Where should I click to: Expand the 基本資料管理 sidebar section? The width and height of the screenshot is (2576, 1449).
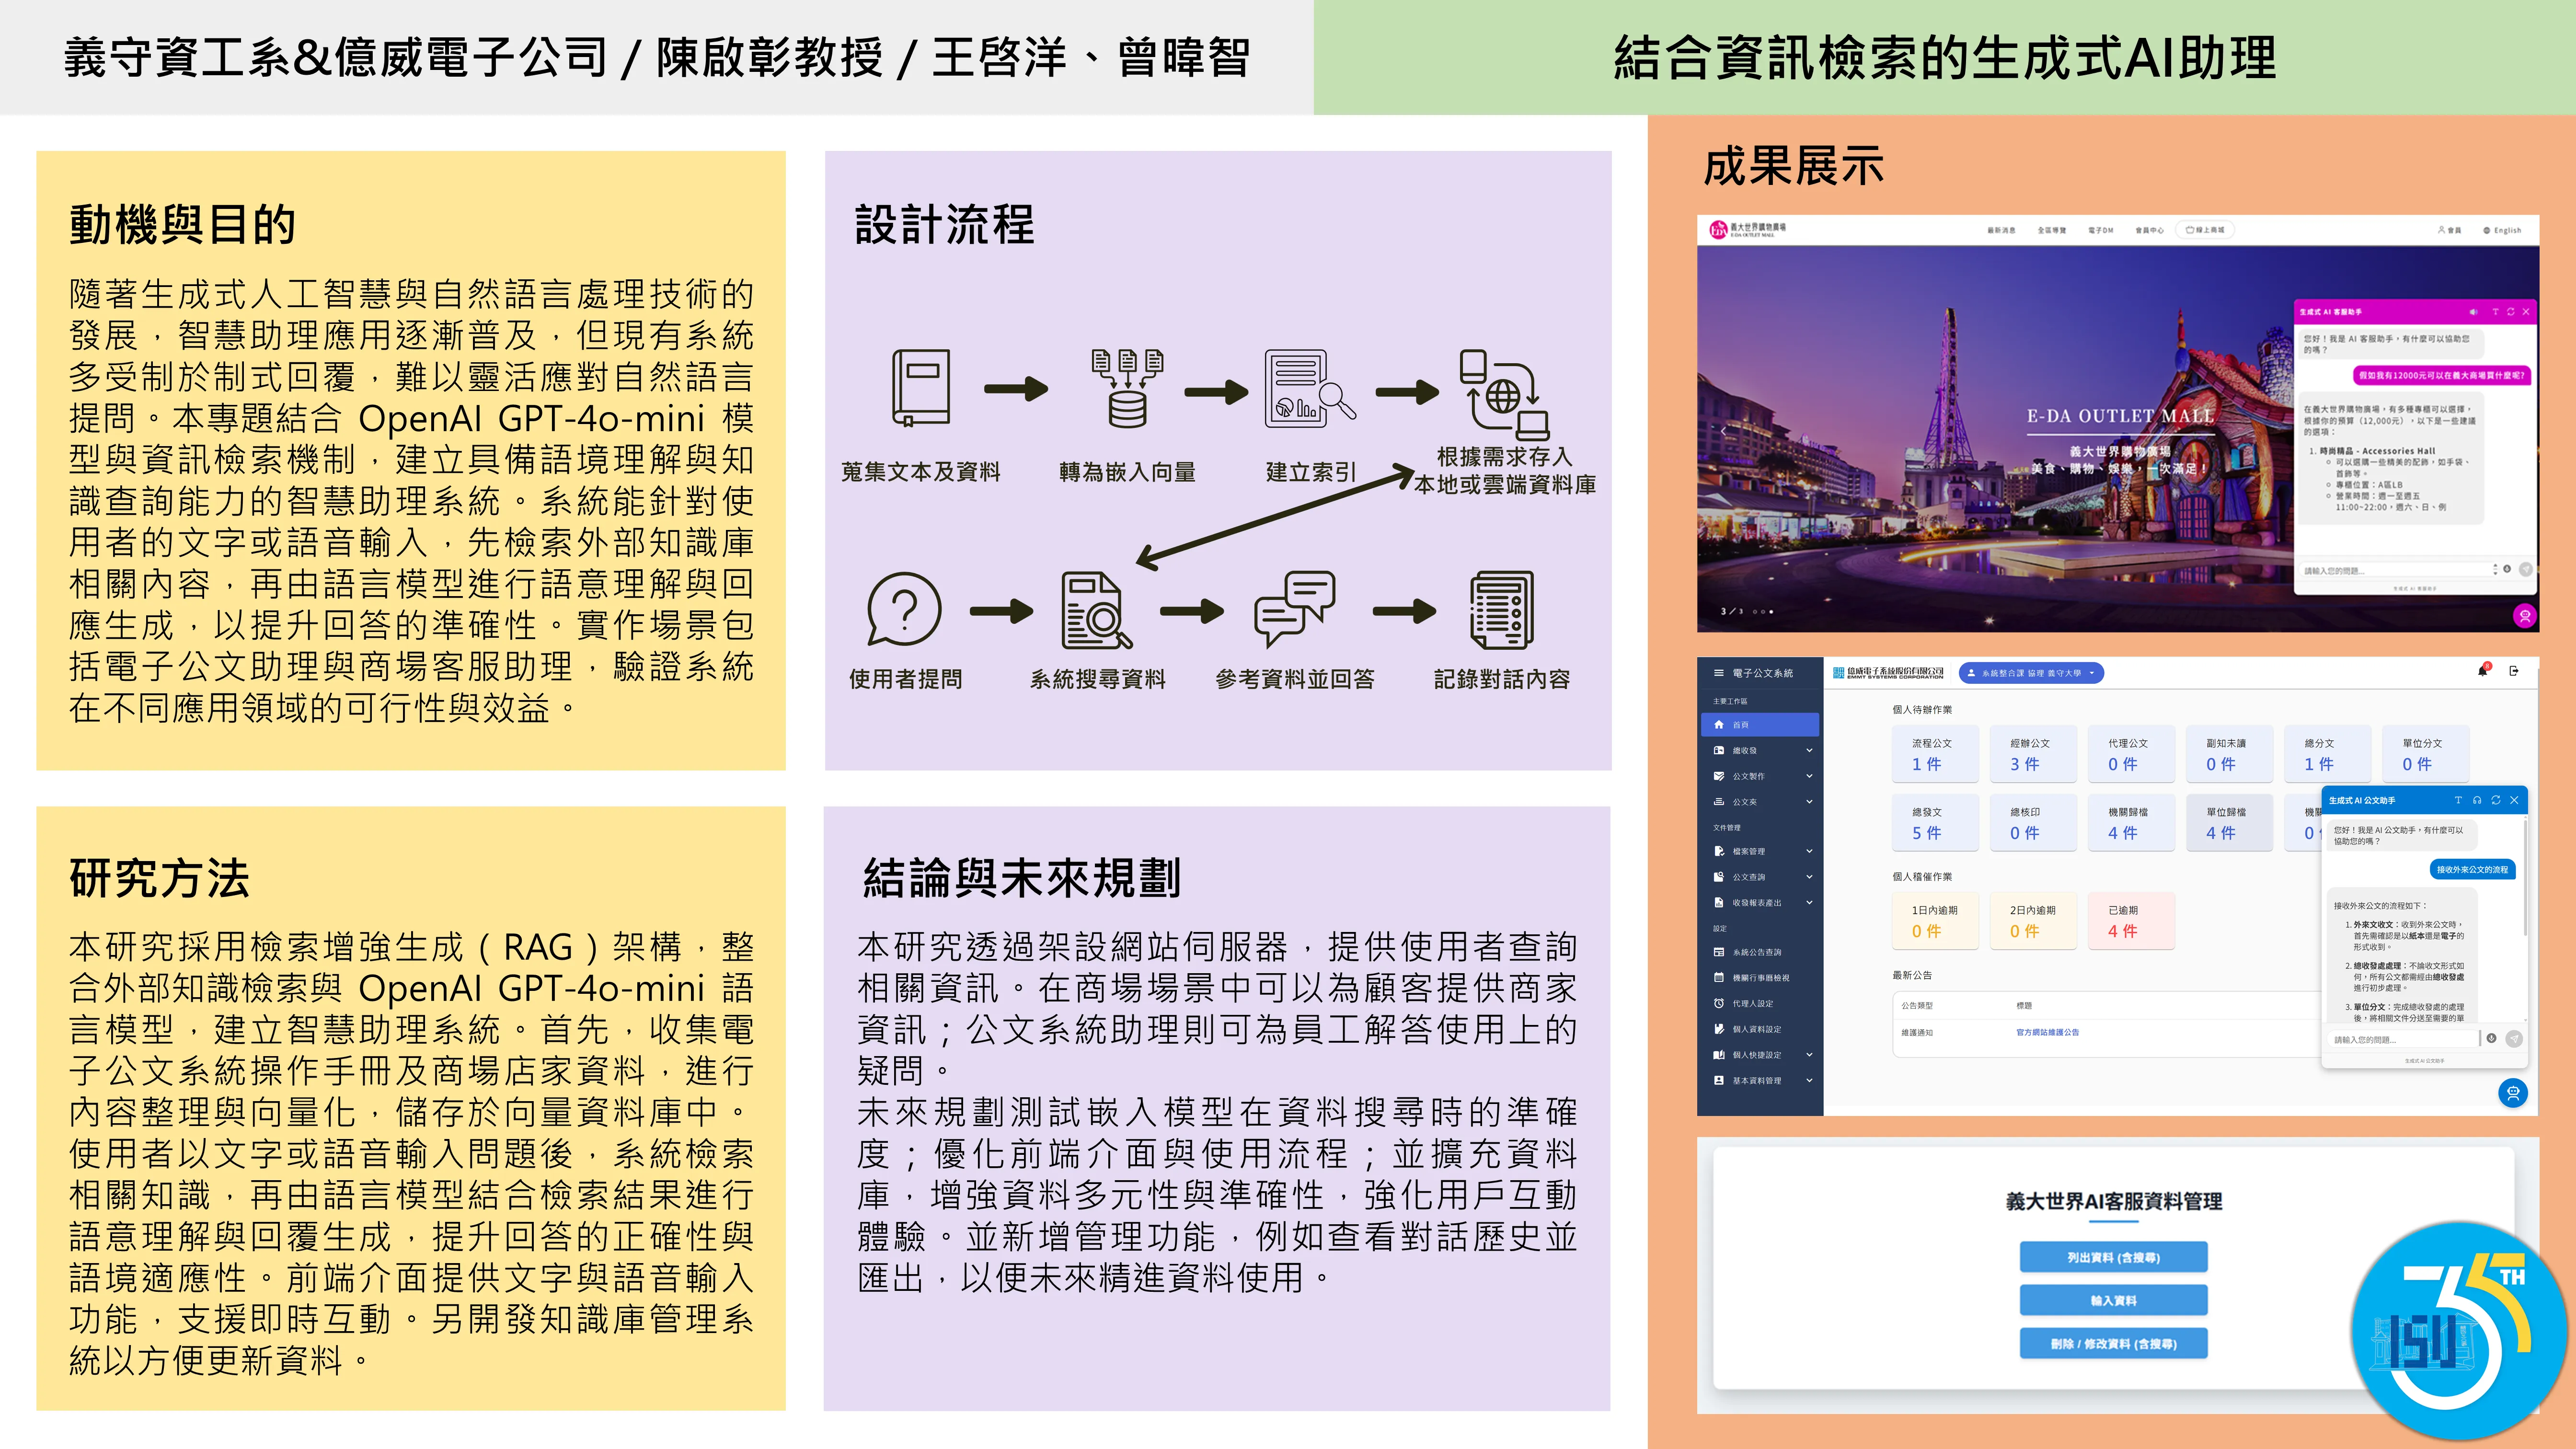tap(1761, 1081)
